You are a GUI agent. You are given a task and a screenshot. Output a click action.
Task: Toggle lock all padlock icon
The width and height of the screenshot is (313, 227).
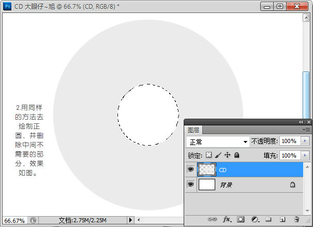pyautogui.click(x=237, y=155)
